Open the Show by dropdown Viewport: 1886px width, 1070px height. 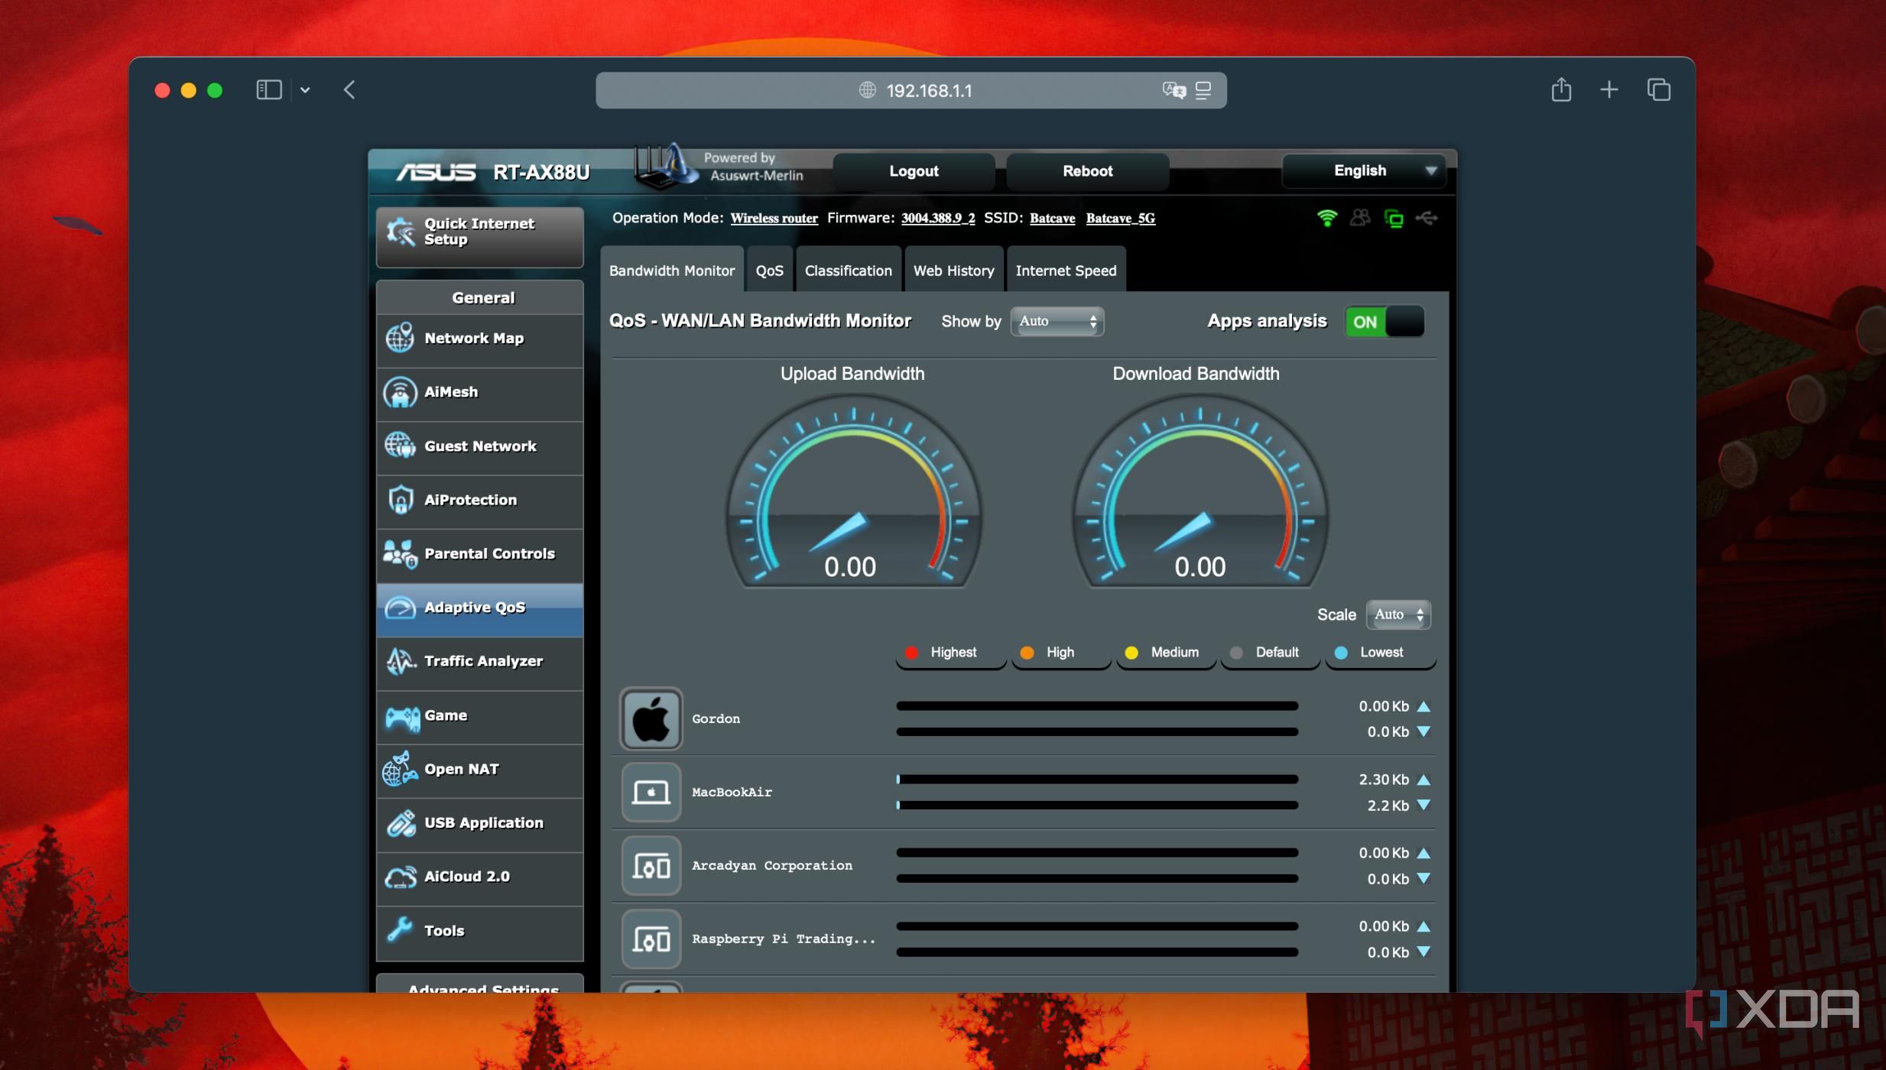pos(1057,322)
